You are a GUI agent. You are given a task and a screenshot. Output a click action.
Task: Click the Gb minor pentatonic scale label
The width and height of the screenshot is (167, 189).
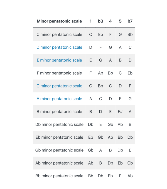coord(59,150)
